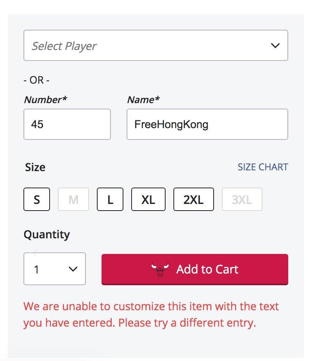Click the greyed-out 3XL size
Viewport: 314px width, 361px height.
click(242, 200)
